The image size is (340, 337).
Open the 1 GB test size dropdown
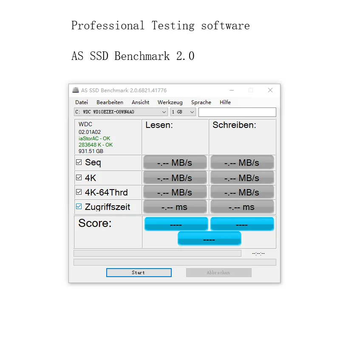(x=183, y=112)
